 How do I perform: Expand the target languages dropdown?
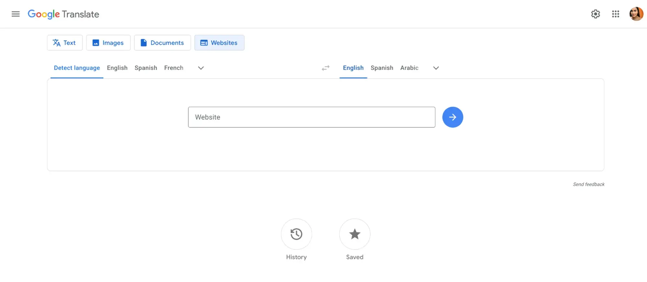pos(436,68)
